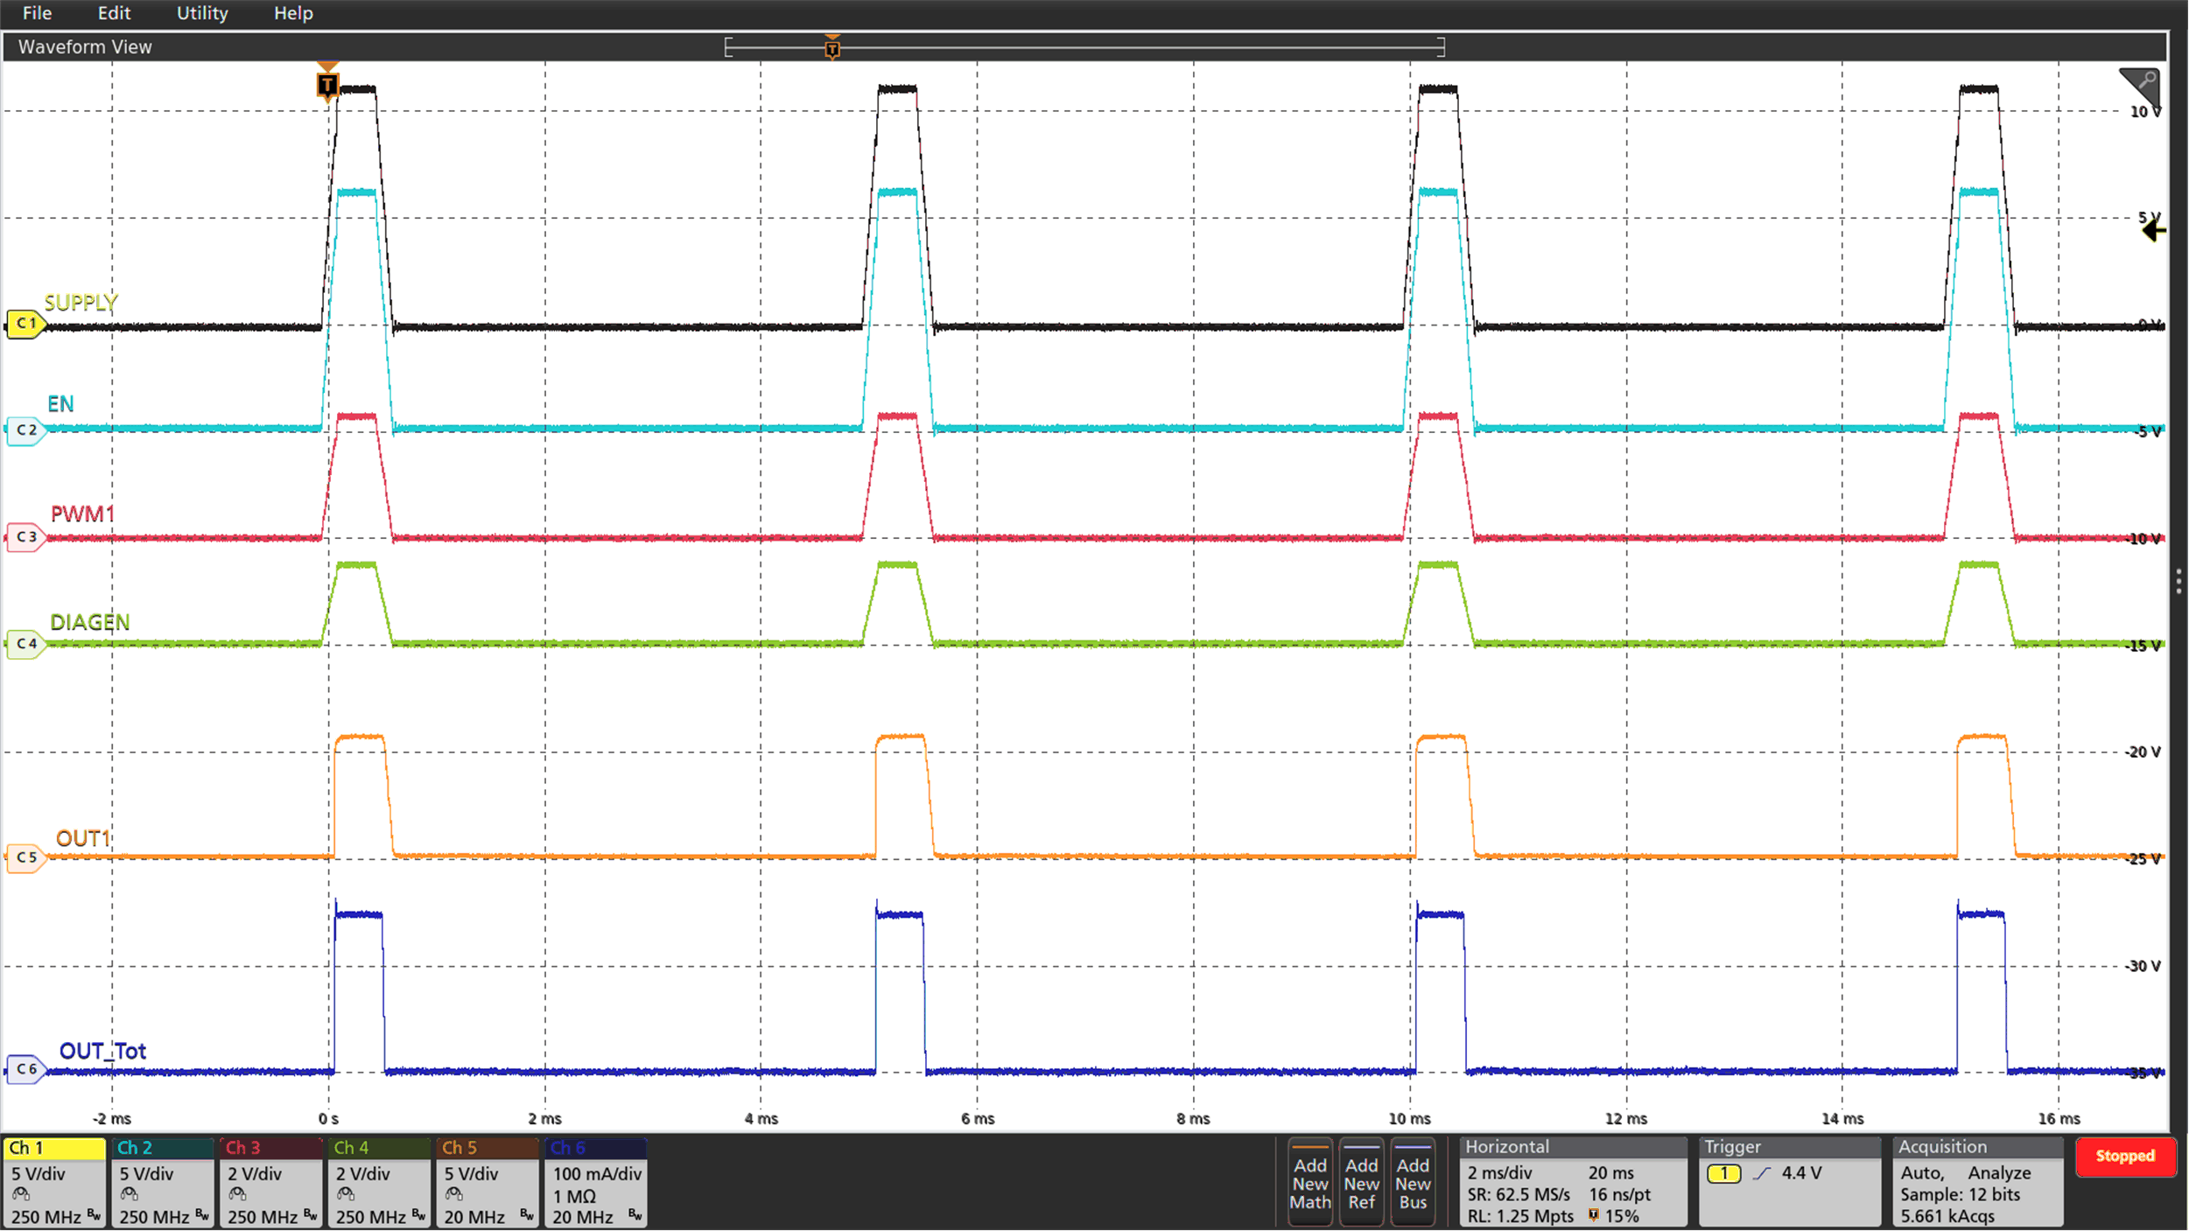Click Add New Math
This screenshot has height=1231, width=2189.
[x=1310, y=1183]
